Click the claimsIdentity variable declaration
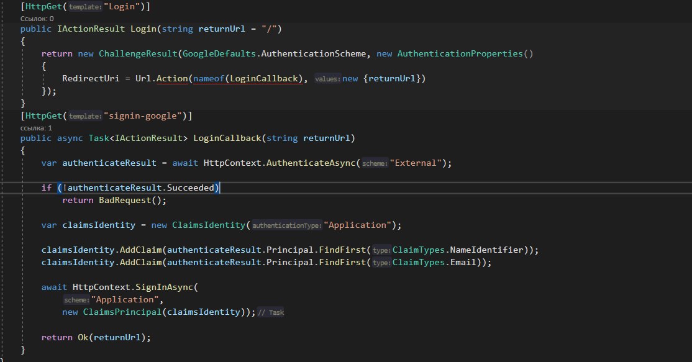Viewport: 692px width, 362px height. 99,225
